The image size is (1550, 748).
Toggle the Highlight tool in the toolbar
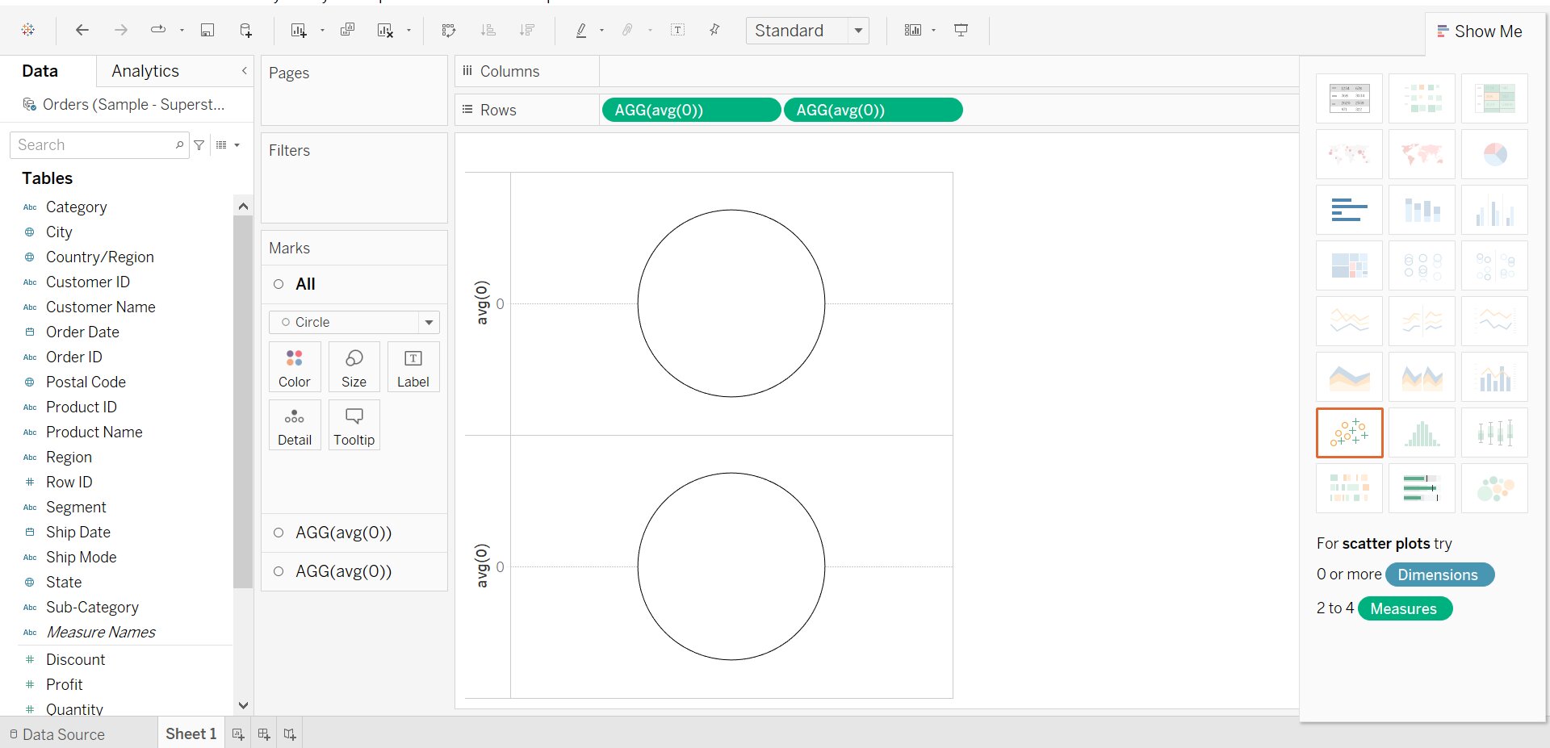coord(580,30)
